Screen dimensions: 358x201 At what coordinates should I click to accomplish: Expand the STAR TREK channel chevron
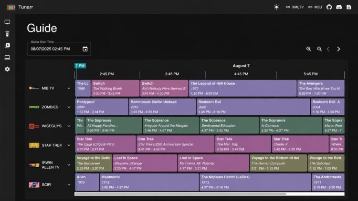click(69, 145)
